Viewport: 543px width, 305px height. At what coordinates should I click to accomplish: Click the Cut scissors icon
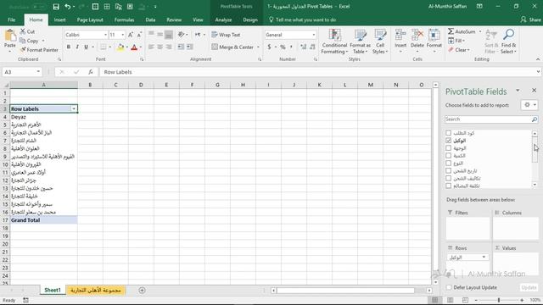[x=23, y=31]
